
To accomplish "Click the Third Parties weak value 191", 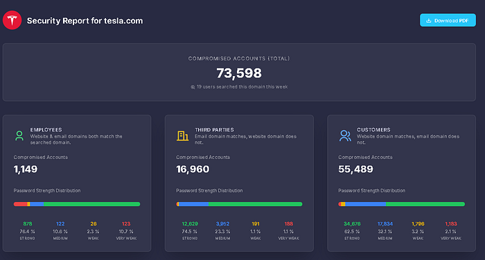I will coord(256,223).
